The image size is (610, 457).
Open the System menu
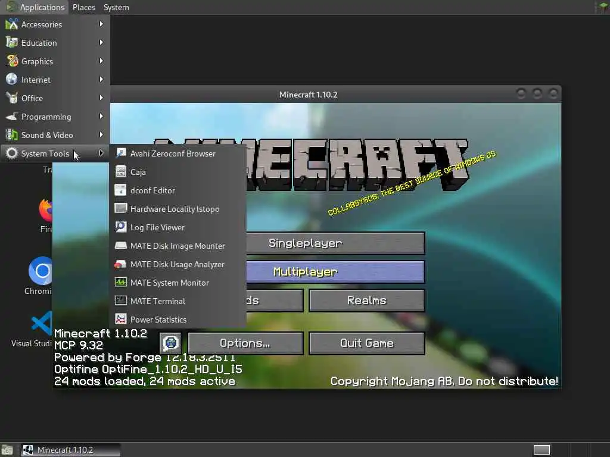[116, 7]
